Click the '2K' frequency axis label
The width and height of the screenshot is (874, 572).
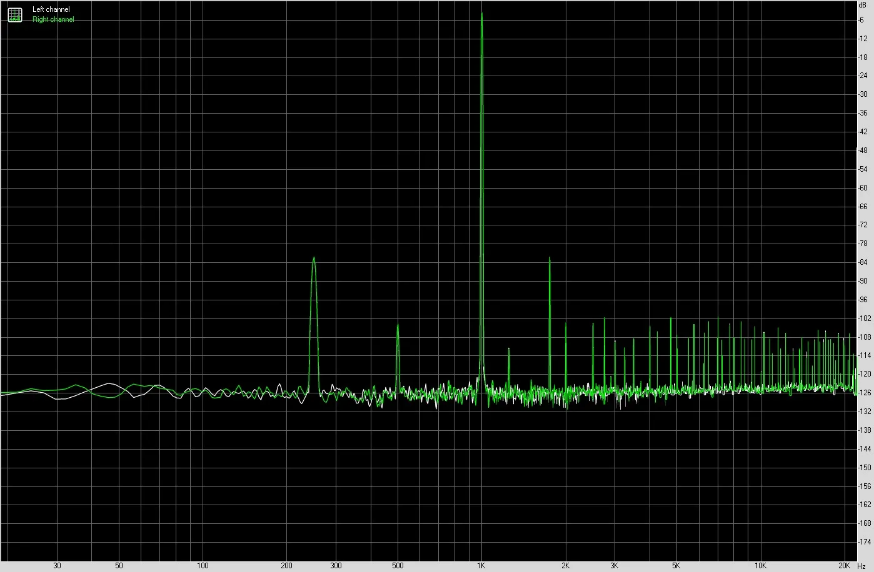pyautogui.click(x=565, y=566)
